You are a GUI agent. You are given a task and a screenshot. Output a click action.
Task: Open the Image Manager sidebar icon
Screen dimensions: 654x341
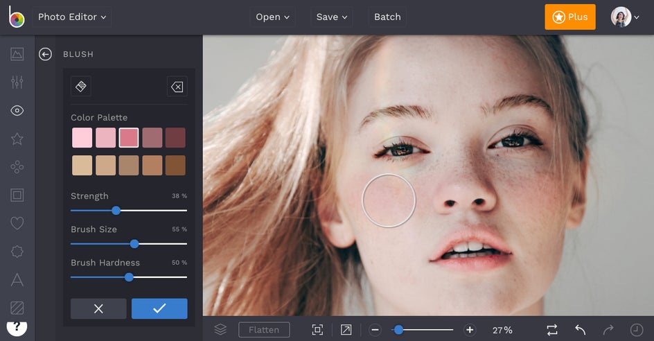coord(17,54)
